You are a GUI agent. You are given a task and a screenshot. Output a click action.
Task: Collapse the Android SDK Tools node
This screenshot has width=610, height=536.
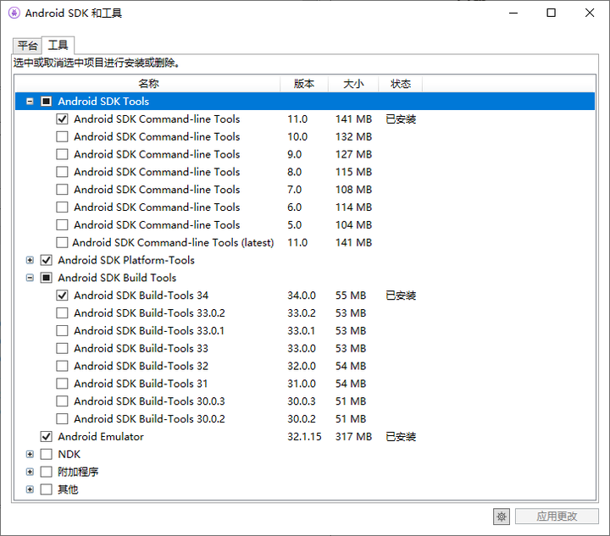pos(30,102)
